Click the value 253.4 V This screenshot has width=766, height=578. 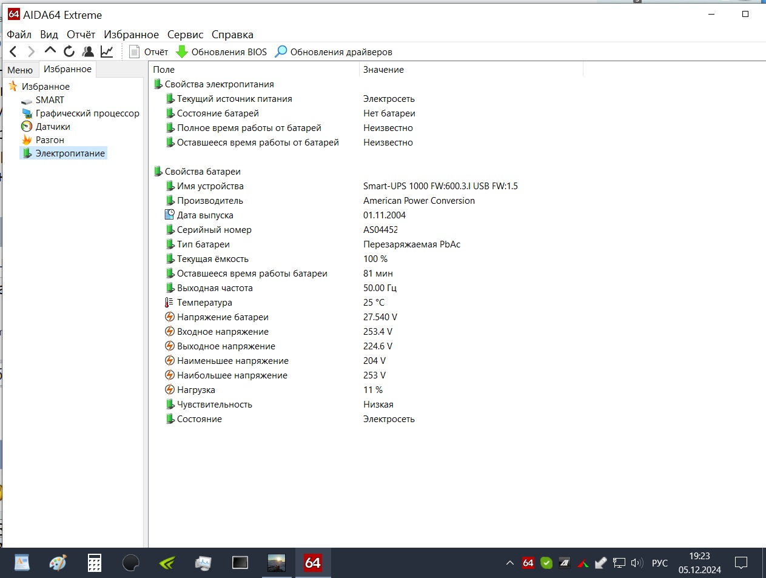[378, 332]
